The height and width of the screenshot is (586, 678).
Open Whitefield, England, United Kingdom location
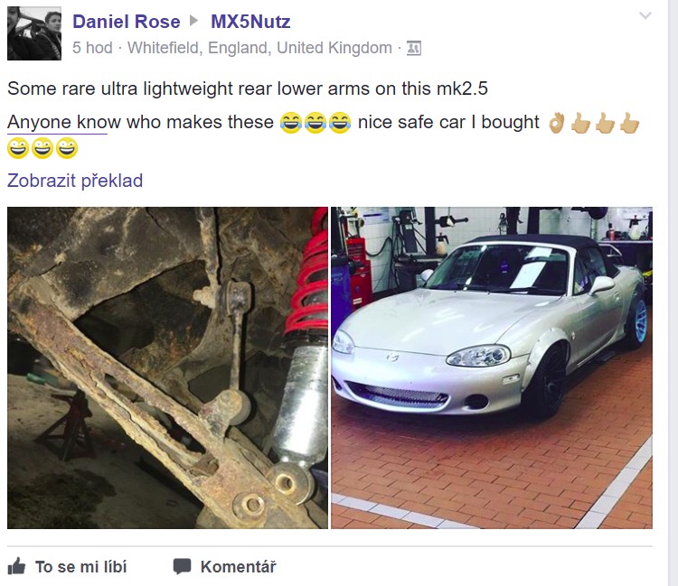point(259,48)
